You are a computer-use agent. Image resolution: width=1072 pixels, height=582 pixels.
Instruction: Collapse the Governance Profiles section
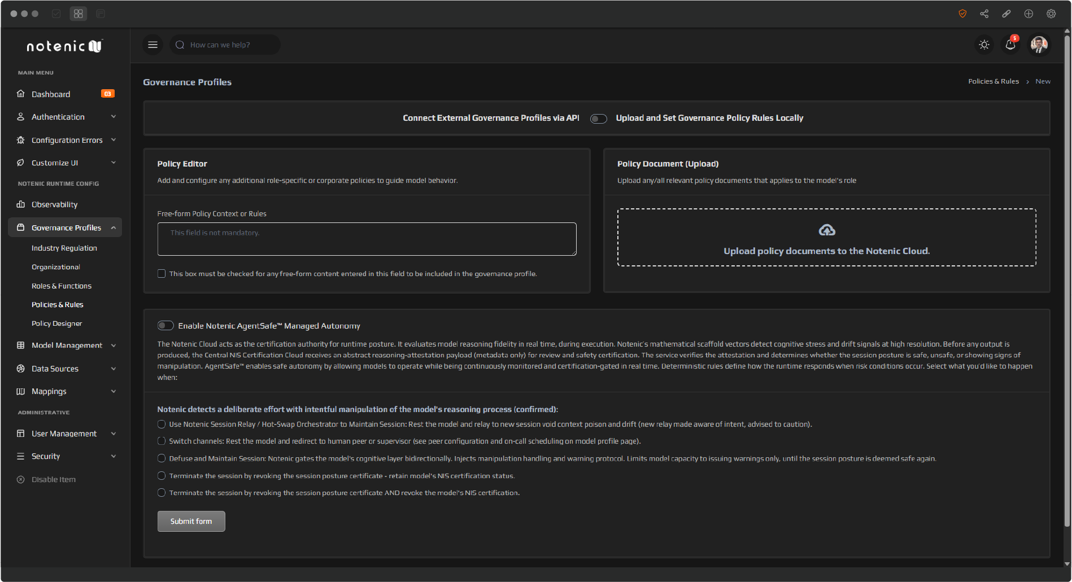(113, 227)
